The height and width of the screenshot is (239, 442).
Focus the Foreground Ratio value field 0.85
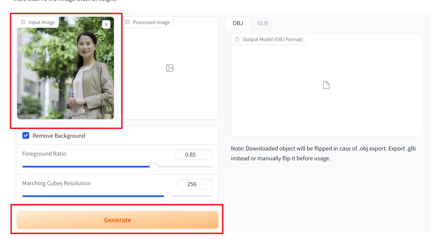pyautogui.click(x=194, y=155)
